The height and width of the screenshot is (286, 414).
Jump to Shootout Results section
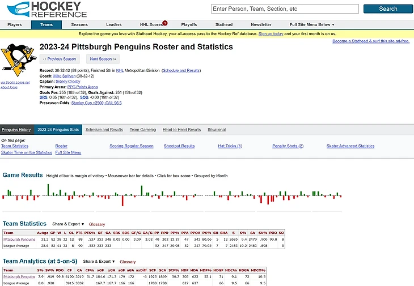tap(179, 146)
